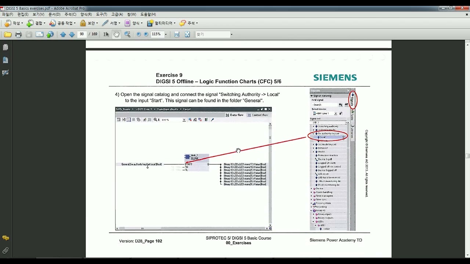Open the 창(W) menu

(131, 14)
